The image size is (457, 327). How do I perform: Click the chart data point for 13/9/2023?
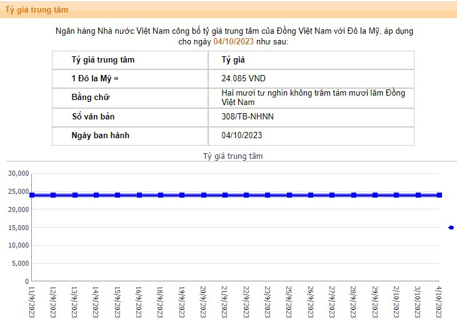tap(75, 195)
